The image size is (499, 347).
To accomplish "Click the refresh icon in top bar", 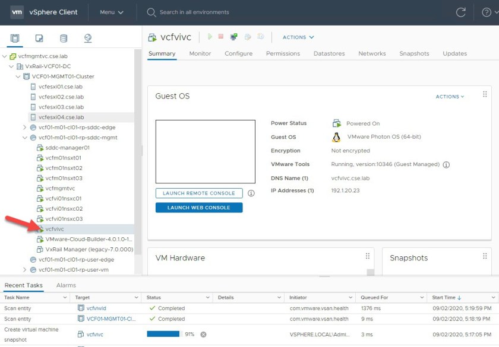I will (460, 12).
